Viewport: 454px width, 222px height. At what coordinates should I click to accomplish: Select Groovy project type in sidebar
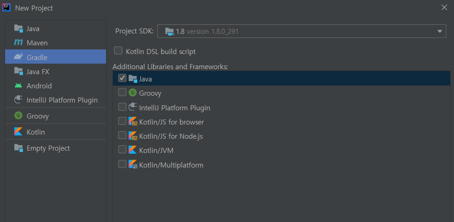pos(56,116)
